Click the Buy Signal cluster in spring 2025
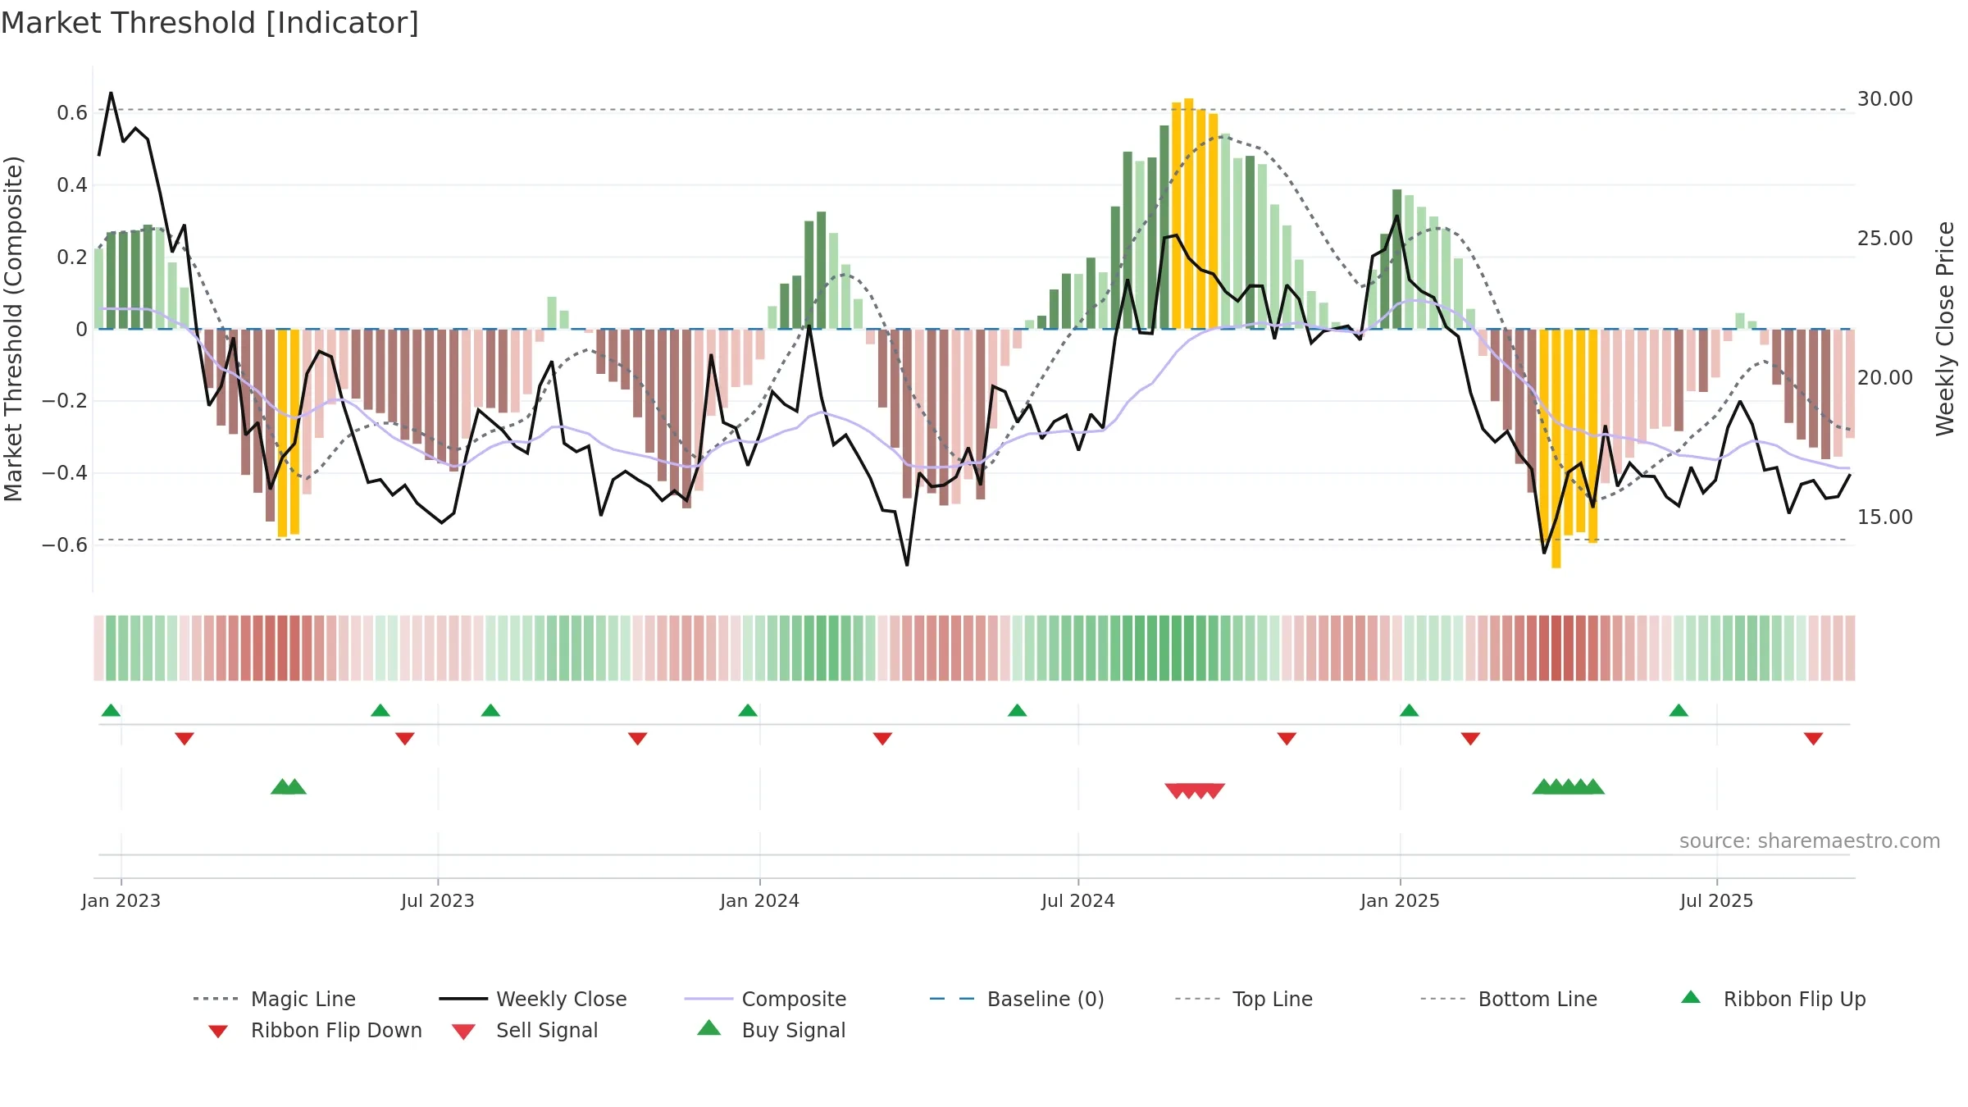Screen dimensions: 1968x1107 coord(1568,786)
